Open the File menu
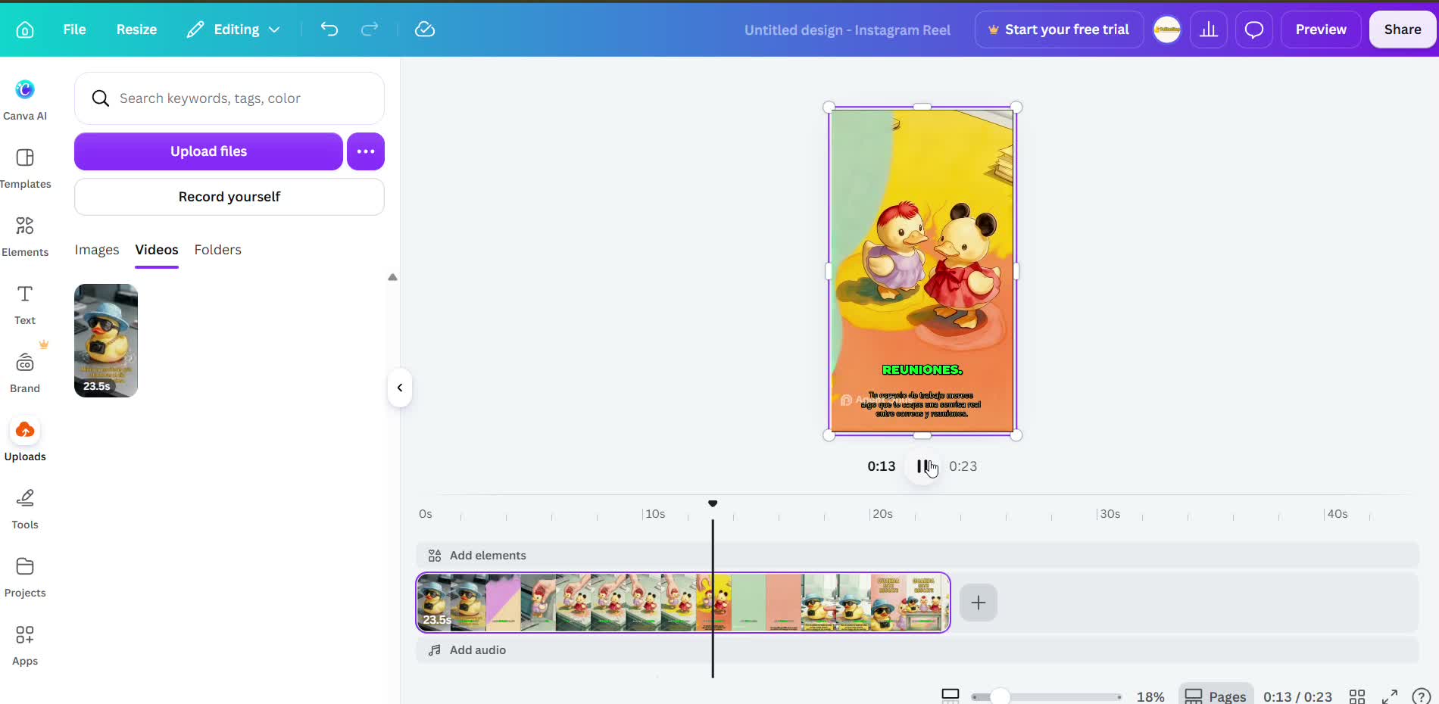Image resolution: width=1439 pixels, height=704 pixels. point(74,30)
